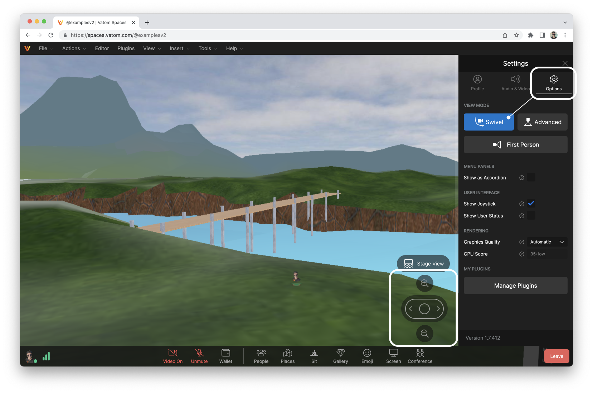Uncheck Show Joystick
The image size is (593, 393).
tap(531, 203)
